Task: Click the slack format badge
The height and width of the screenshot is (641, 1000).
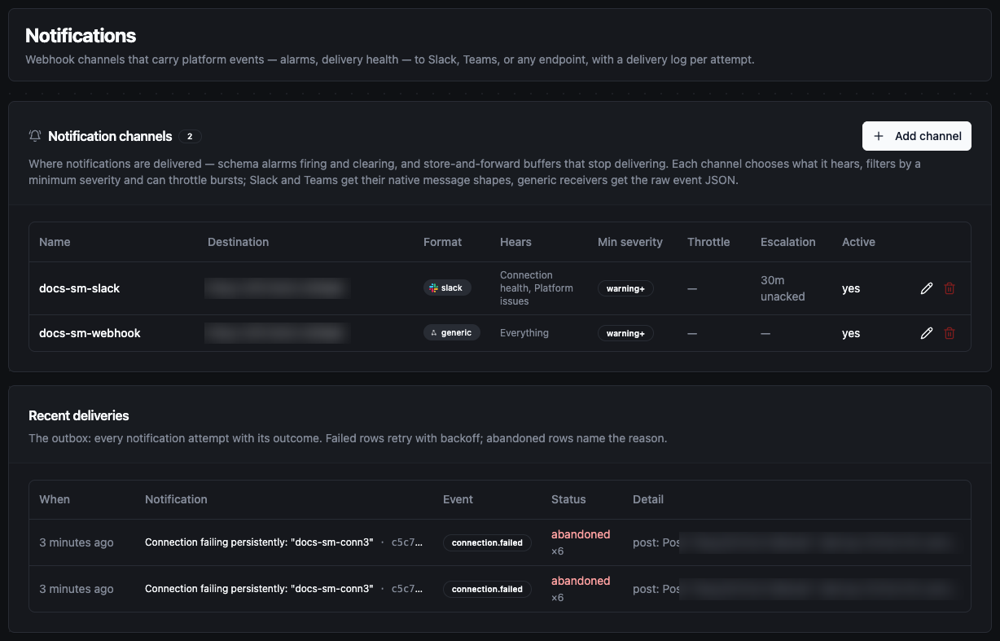Action: pos(447,288)
